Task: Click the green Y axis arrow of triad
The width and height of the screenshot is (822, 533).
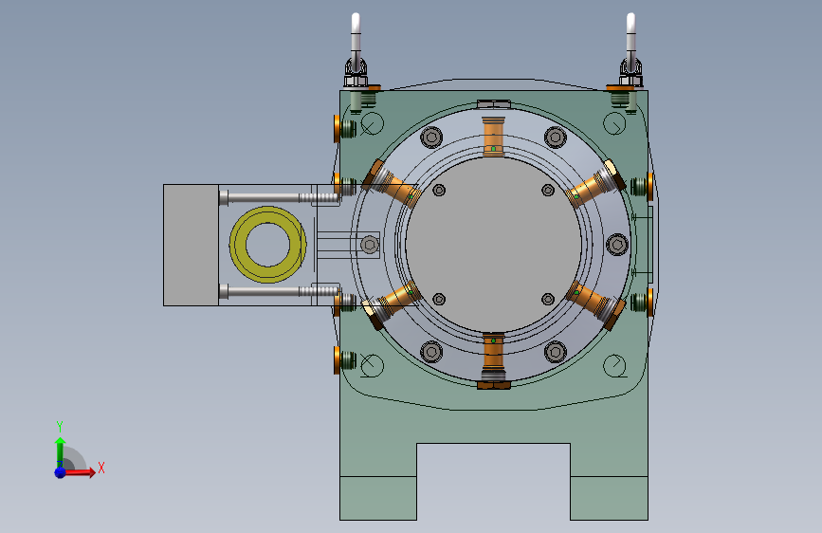Action: tap(60, 452)
